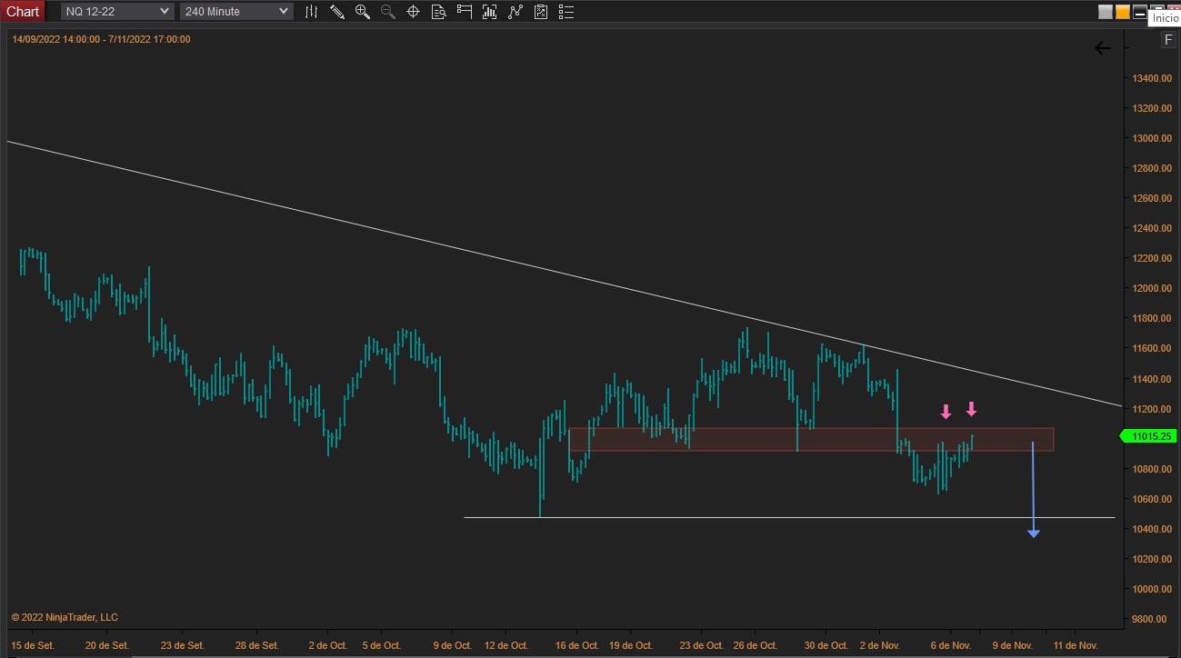This screenshot has height=658, width=1181.
Task: Click the black left-arrow return icon
Action: point(1103,48)
